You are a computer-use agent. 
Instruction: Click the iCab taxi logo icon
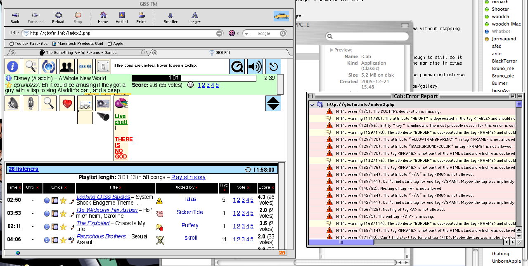click(281, 16)
